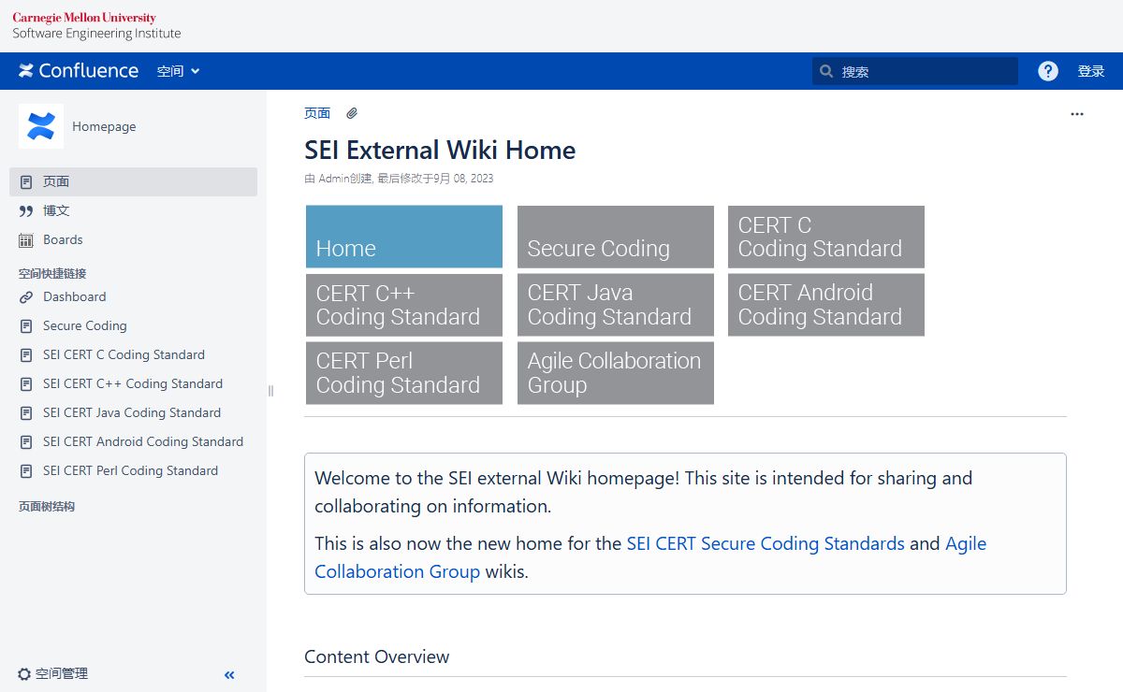1123x692 pixels.
Task: Select the Home tile
Action: 404,237
